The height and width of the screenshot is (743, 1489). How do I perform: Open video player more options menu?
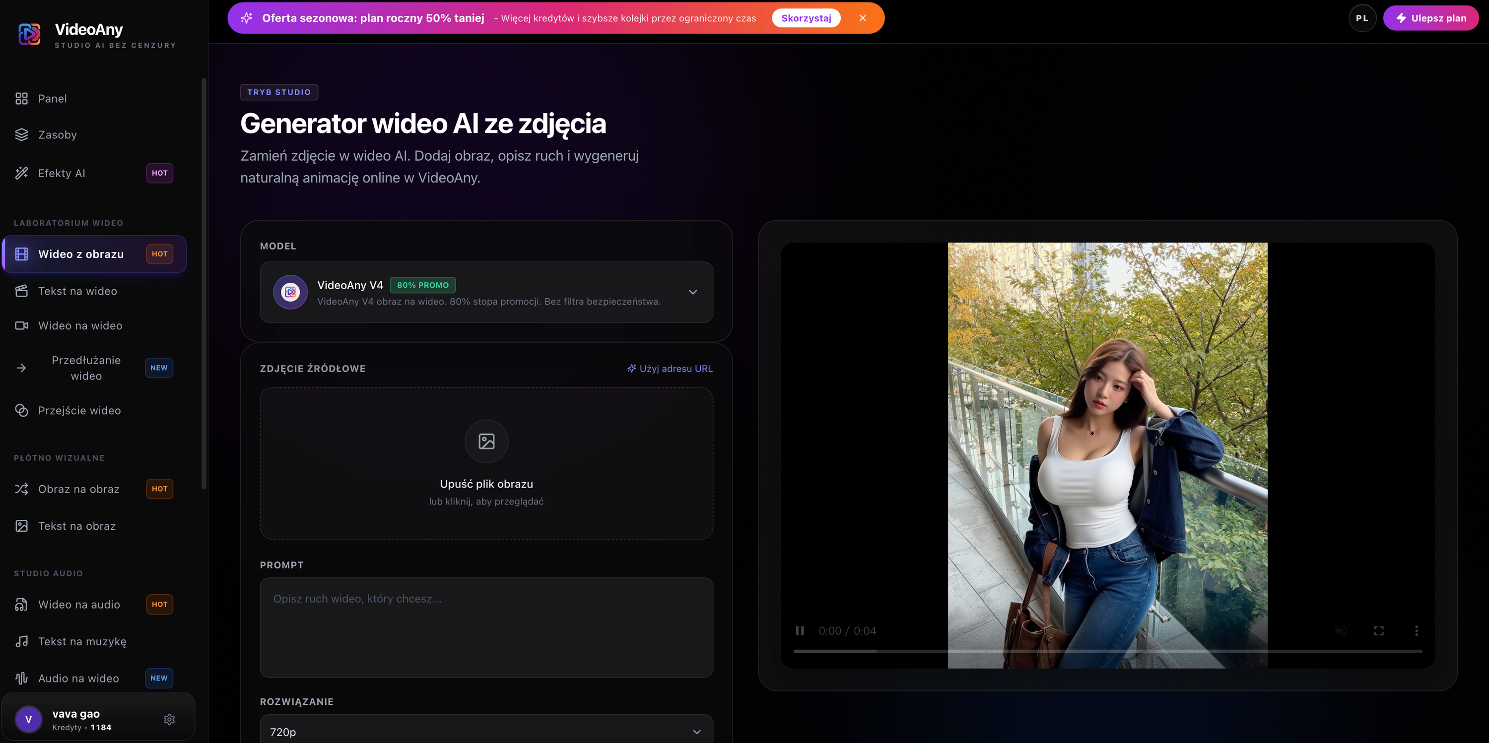(1416, 631)
